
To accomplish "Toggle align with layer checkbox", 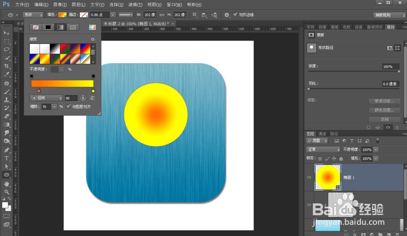I will point(68,107).
